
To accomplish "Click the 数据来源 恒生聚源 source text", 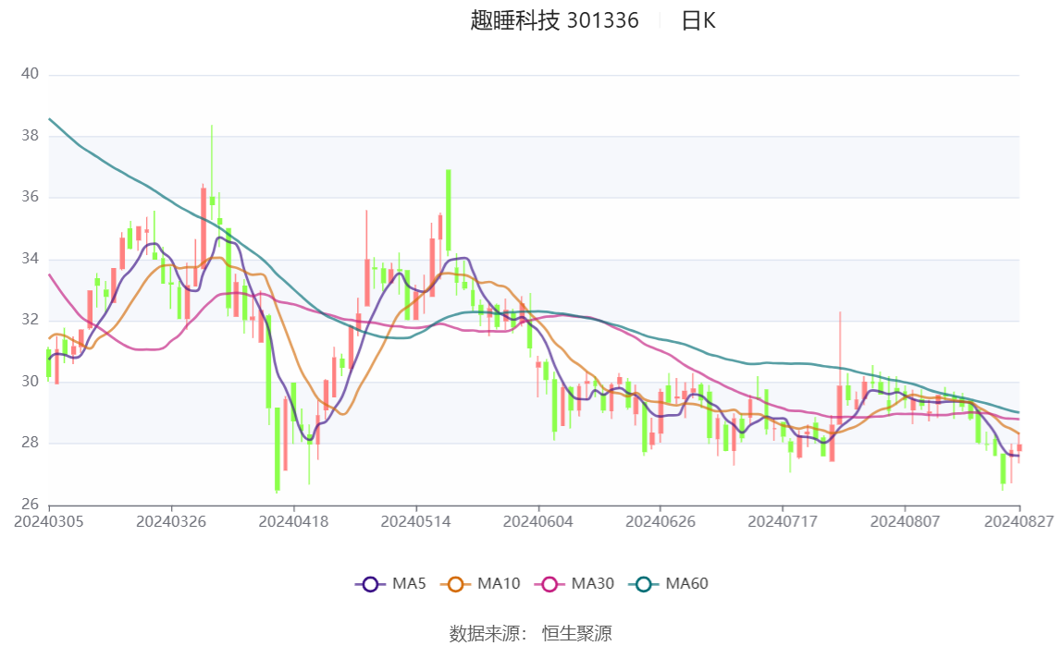I will [x=531, y=633].
